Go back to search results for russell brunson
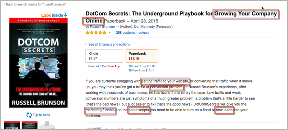Image resolution: width=288 pixels, height=130 pixels. [x=35, y=4]
